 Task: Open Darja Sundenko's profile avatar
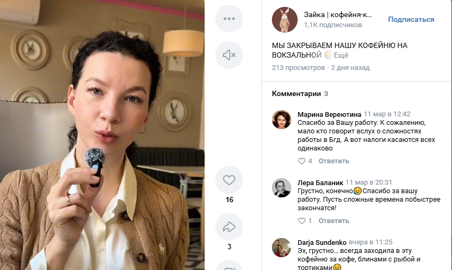(282, 247)
